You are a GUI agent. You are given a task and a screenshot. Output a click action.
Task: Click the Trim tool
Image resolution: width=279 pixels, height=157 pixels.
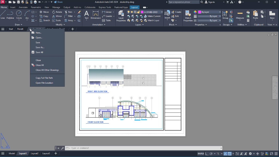click(x=68, y=12)
